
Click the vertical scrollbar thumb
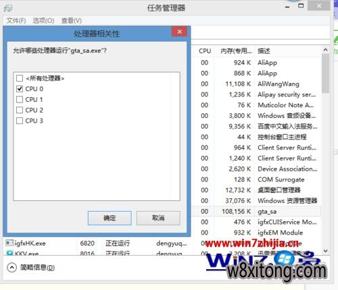click(325, 74)
